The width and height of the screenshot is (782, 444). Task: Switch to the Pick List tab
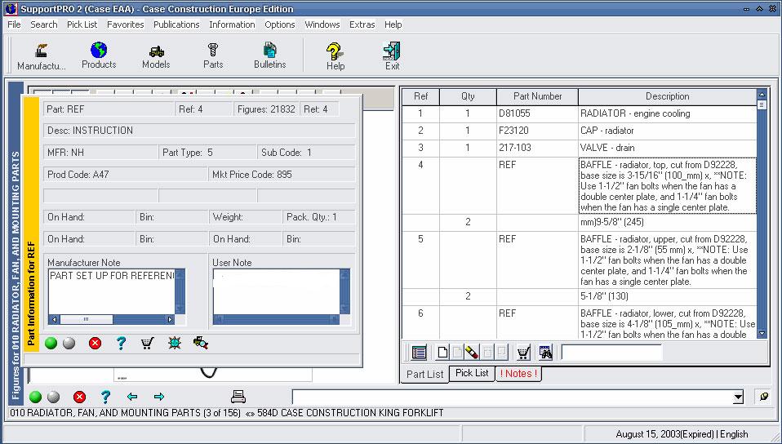click(x=472, y=373)
